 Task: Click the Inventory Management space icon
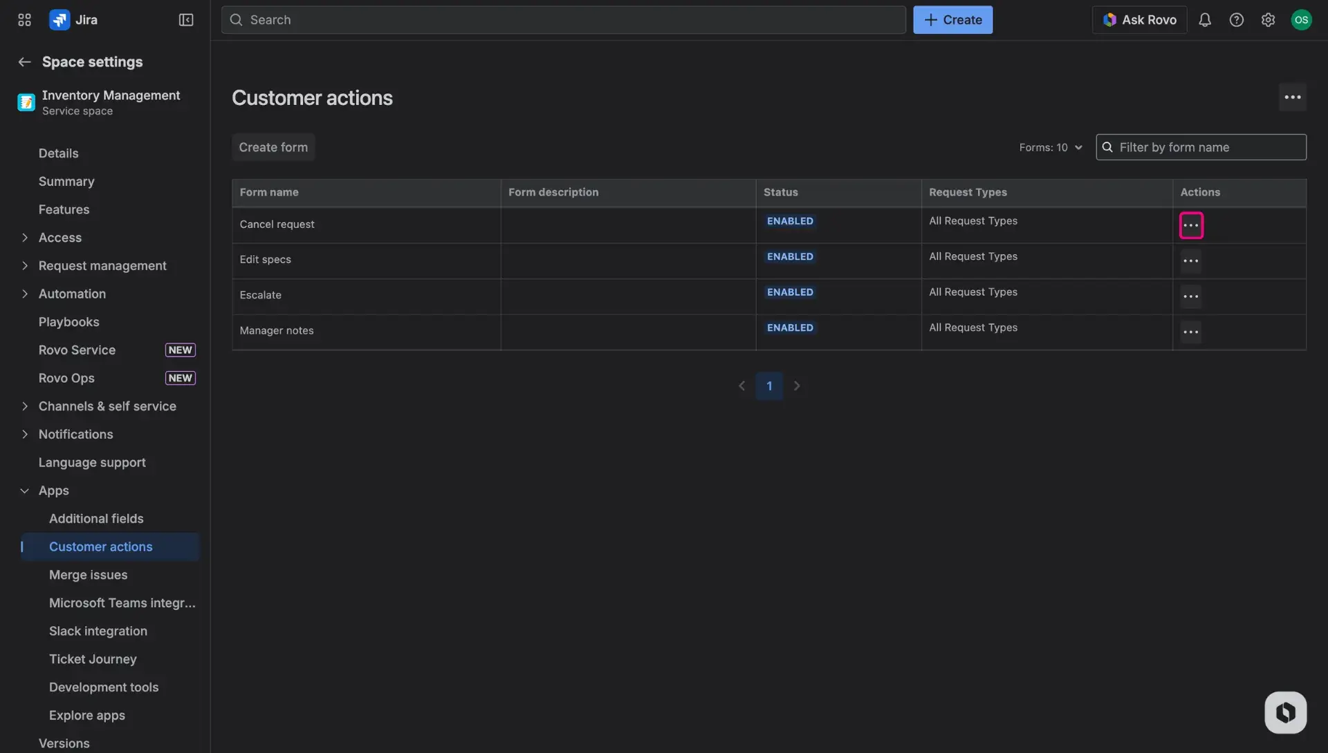point(26,102)
